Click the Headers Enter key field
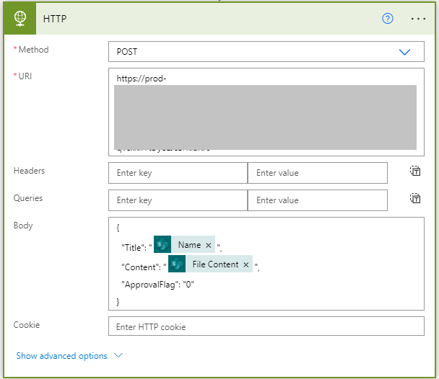Screen dimensions: 439x379 pos(178,173)
